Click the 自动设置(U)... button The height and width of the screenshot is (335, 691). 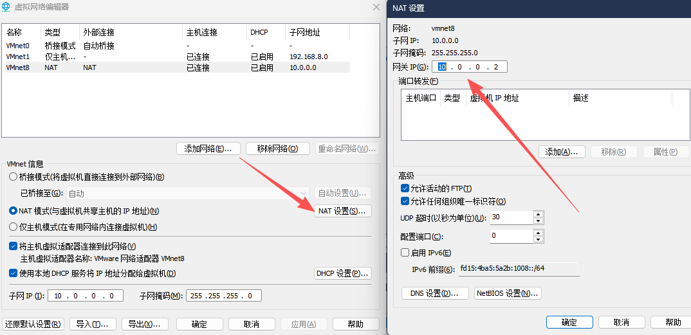343,193
